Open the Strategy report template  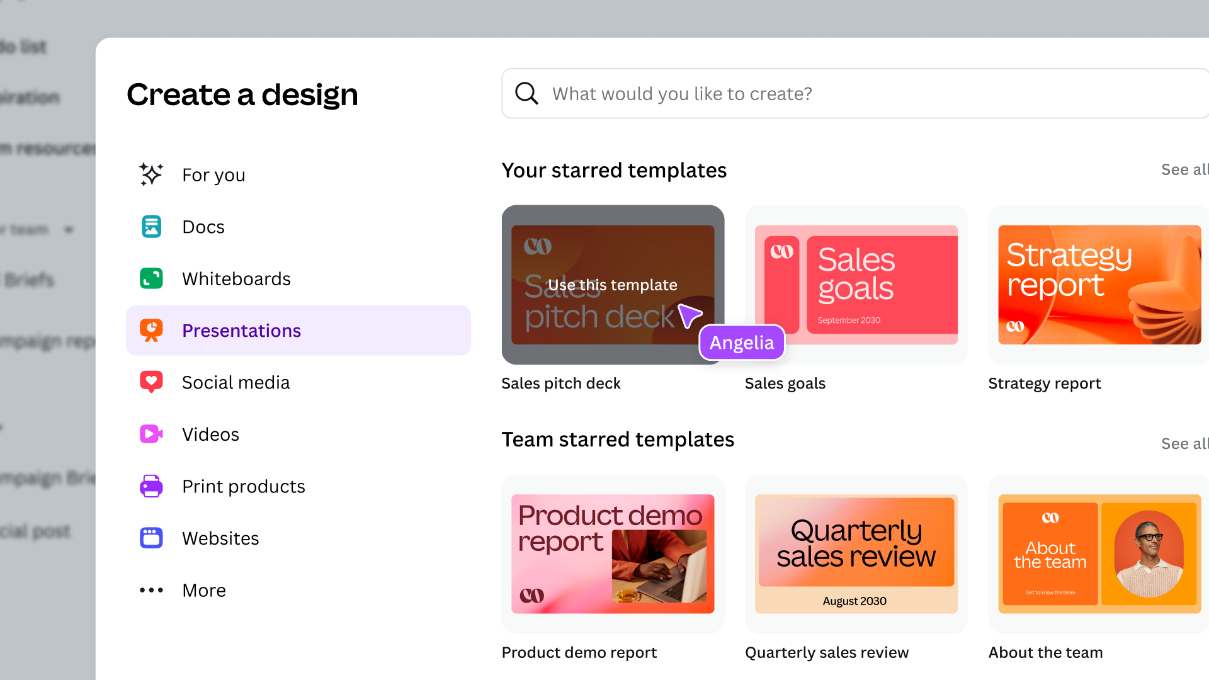pyautogui.click(x=1098, y=285)
